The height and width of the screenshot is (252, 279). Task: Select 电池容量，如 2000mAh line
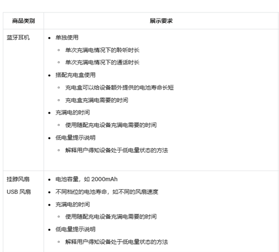(x=86, y=179)
